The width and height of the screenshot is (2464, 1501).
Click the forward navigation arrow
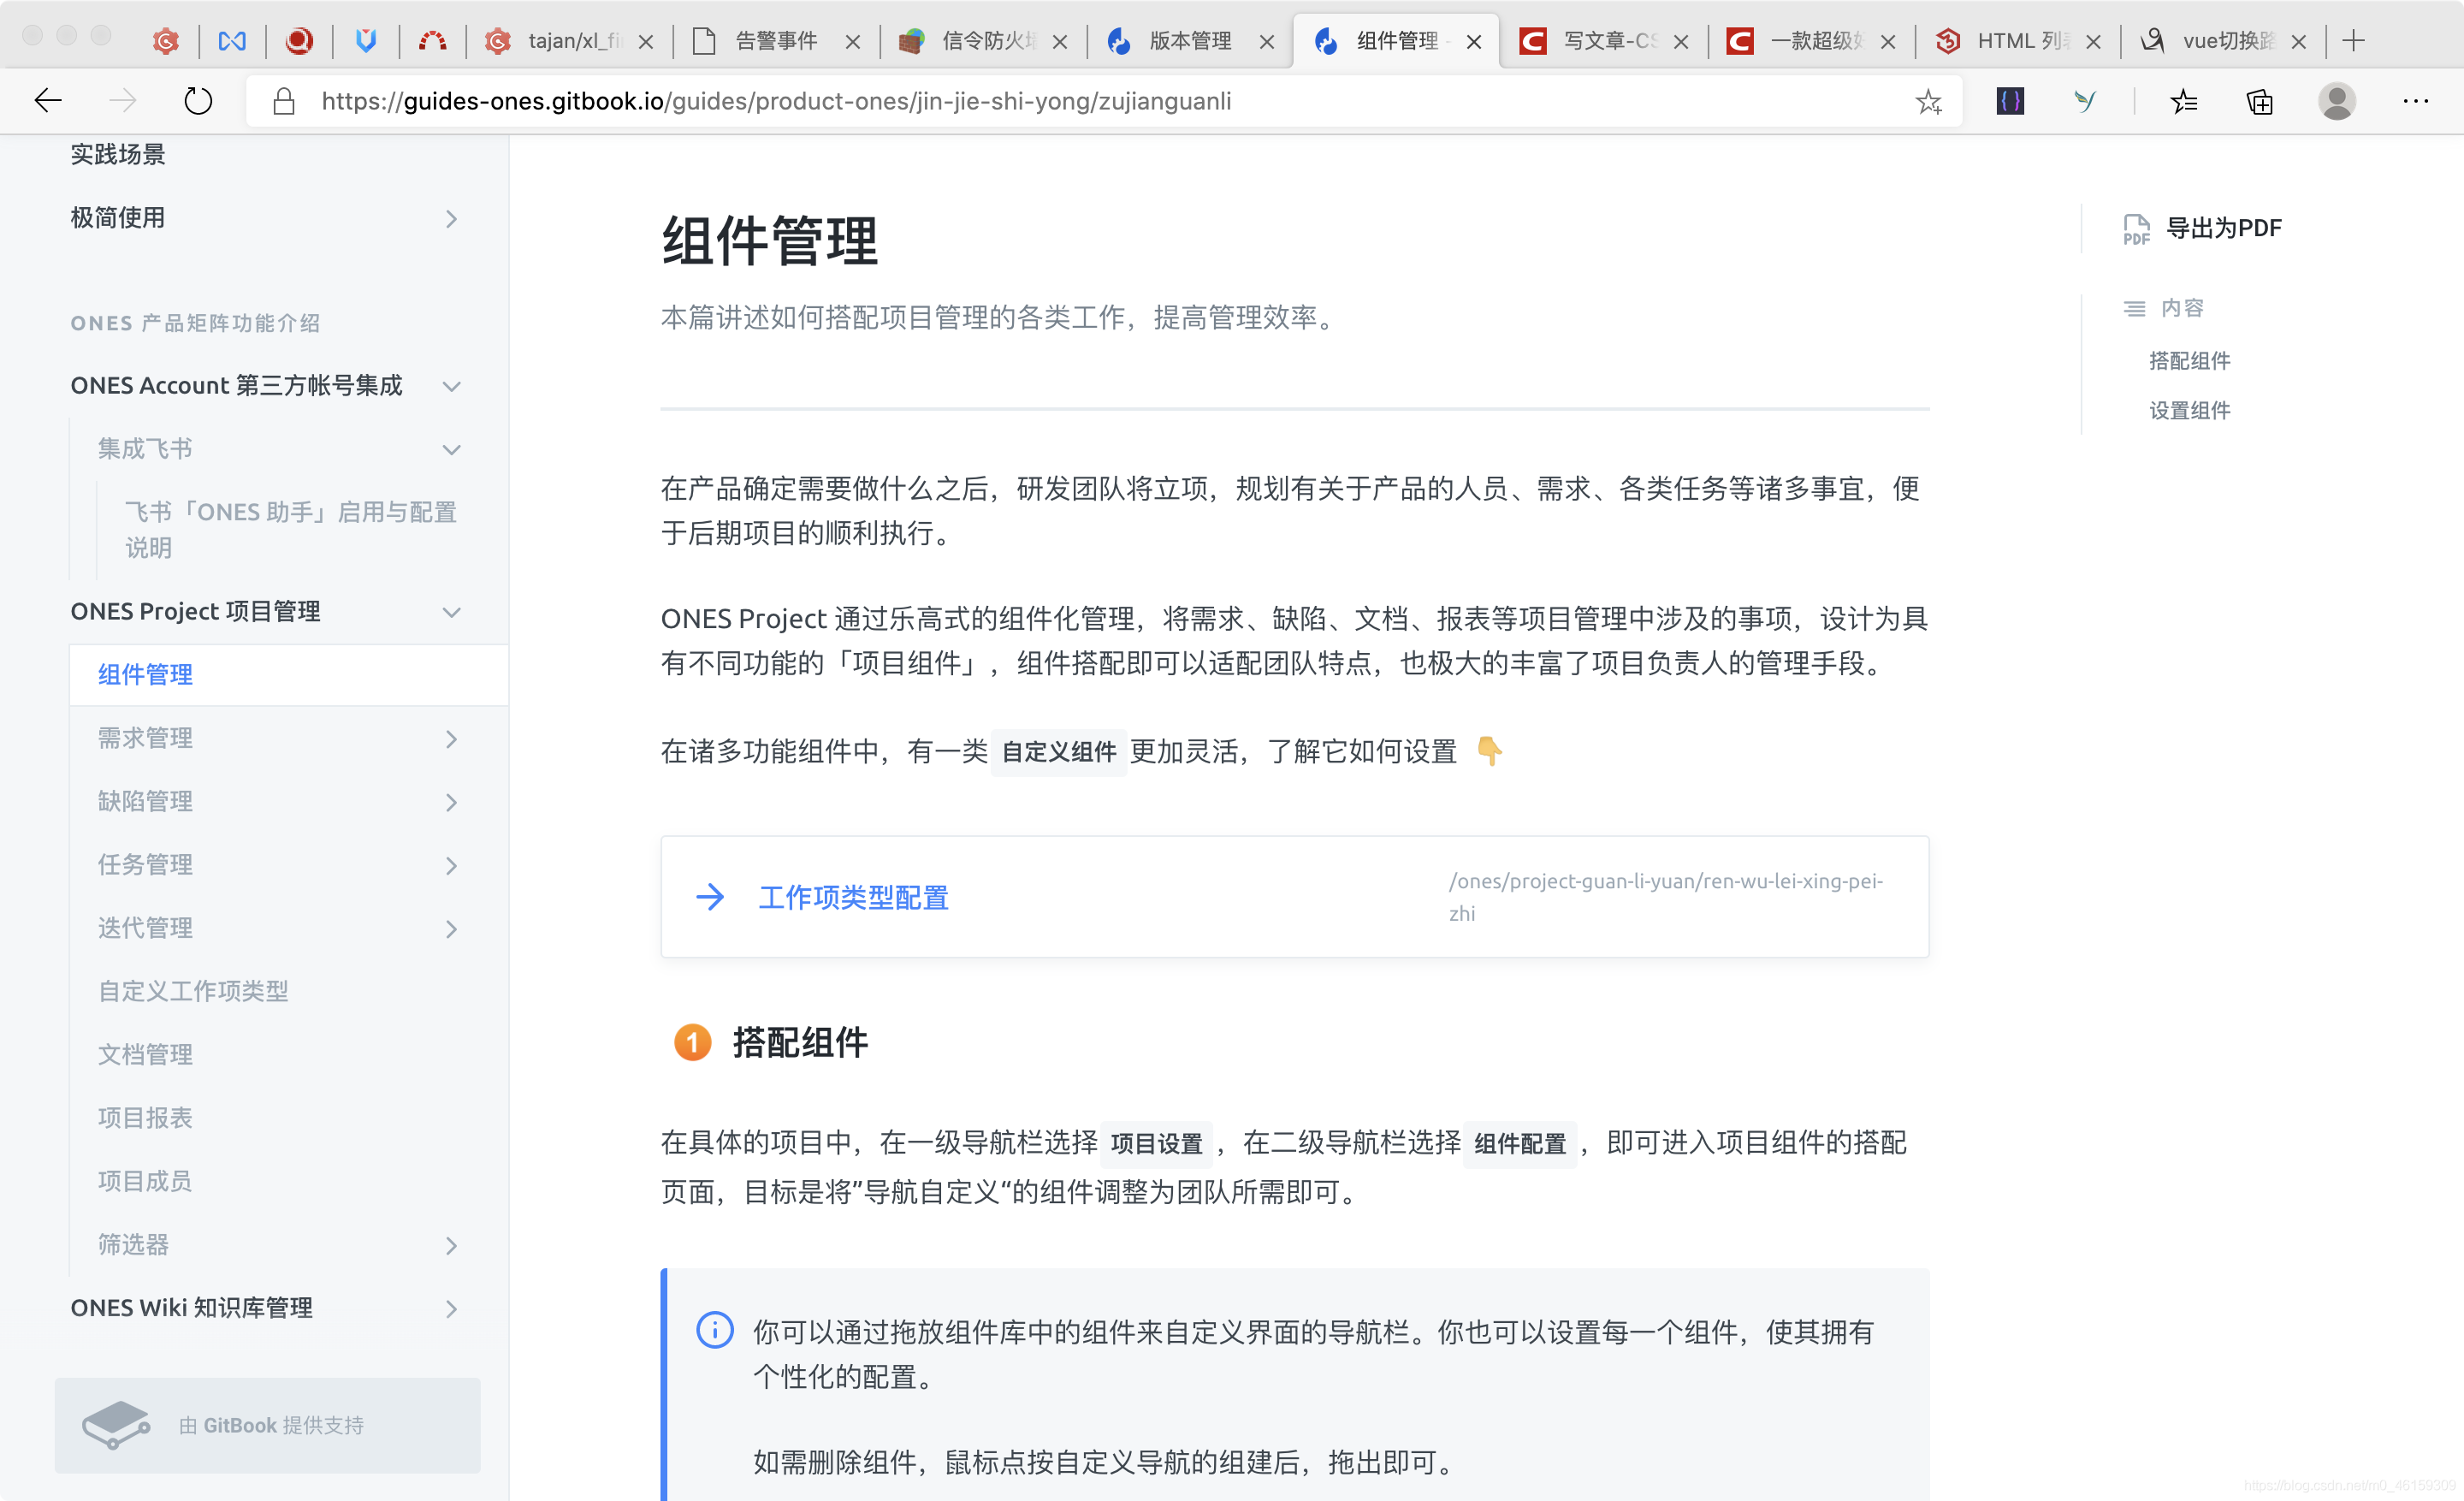[122, 101]
